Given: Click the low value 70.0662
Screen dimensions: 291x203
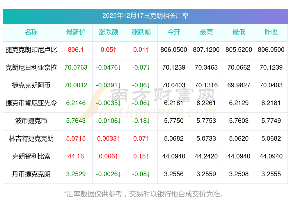Looking at the screenshot, I should 239,67.
